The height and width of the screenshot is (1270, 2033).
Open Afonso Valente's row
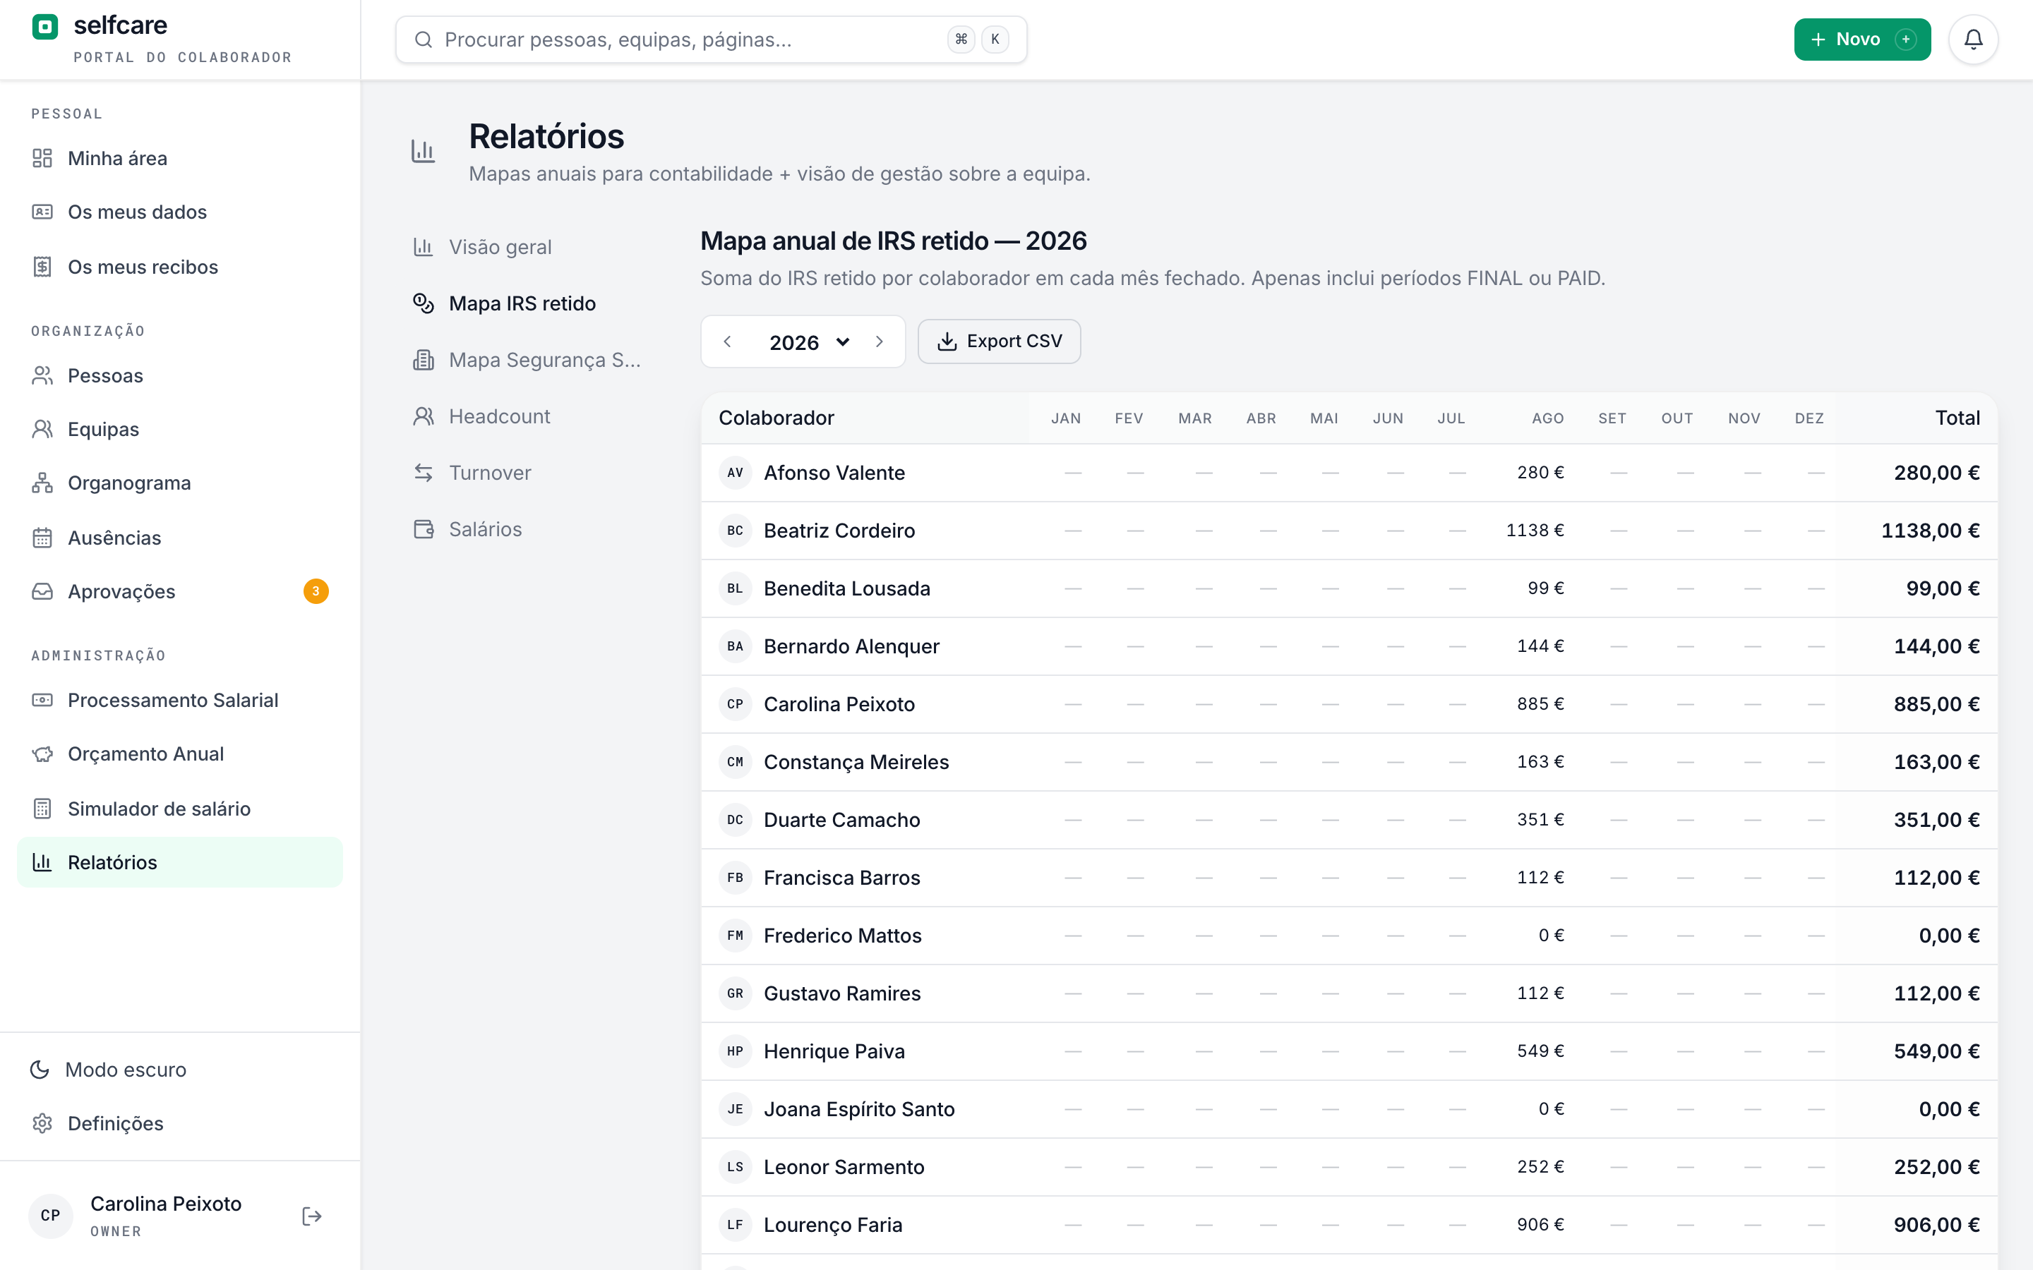[x=1349, y=473]
